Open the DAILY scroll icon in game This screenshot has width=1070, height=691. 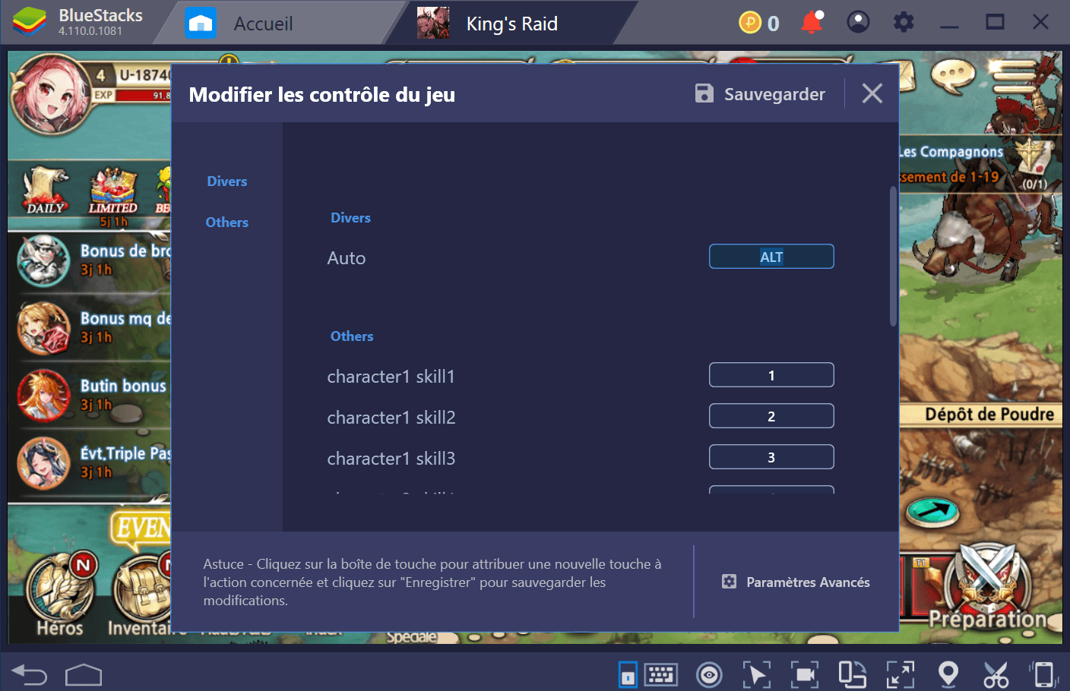click(x=45, y=191)
